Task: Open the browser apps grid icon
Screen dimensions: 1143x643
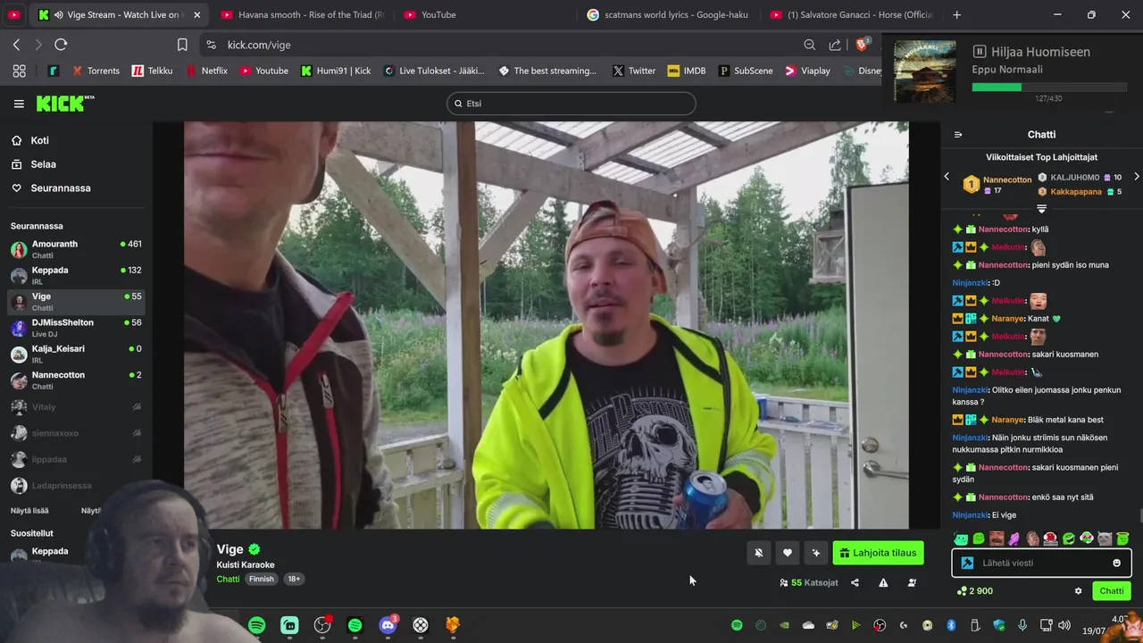Action: pyautogui.click(x=19, y=71)
